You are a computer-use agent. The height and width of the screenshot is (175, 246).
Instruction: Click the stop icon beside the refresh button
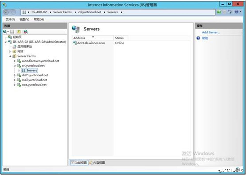point(225,12)
